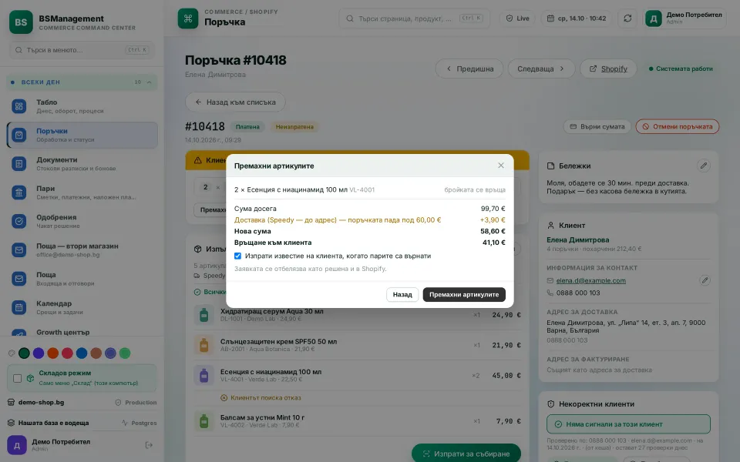Click the top "Търси страница, продукт" search box
Viewport: 740px width, 462px height.
click(415, 18)
